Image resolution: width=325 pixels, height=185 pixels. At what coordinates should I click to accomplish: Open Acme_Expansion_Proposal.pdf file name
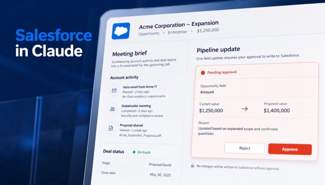click(140, 136)
